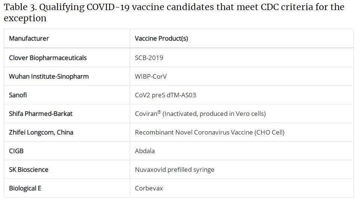Click the registered trademark symbol after Coviran

(x=159, y=112)
